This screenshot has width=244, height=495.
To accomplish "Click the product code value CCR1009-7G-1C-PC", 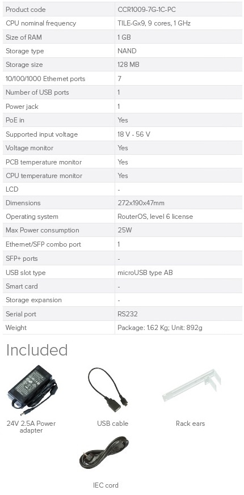I will click(x=146, y=10).
